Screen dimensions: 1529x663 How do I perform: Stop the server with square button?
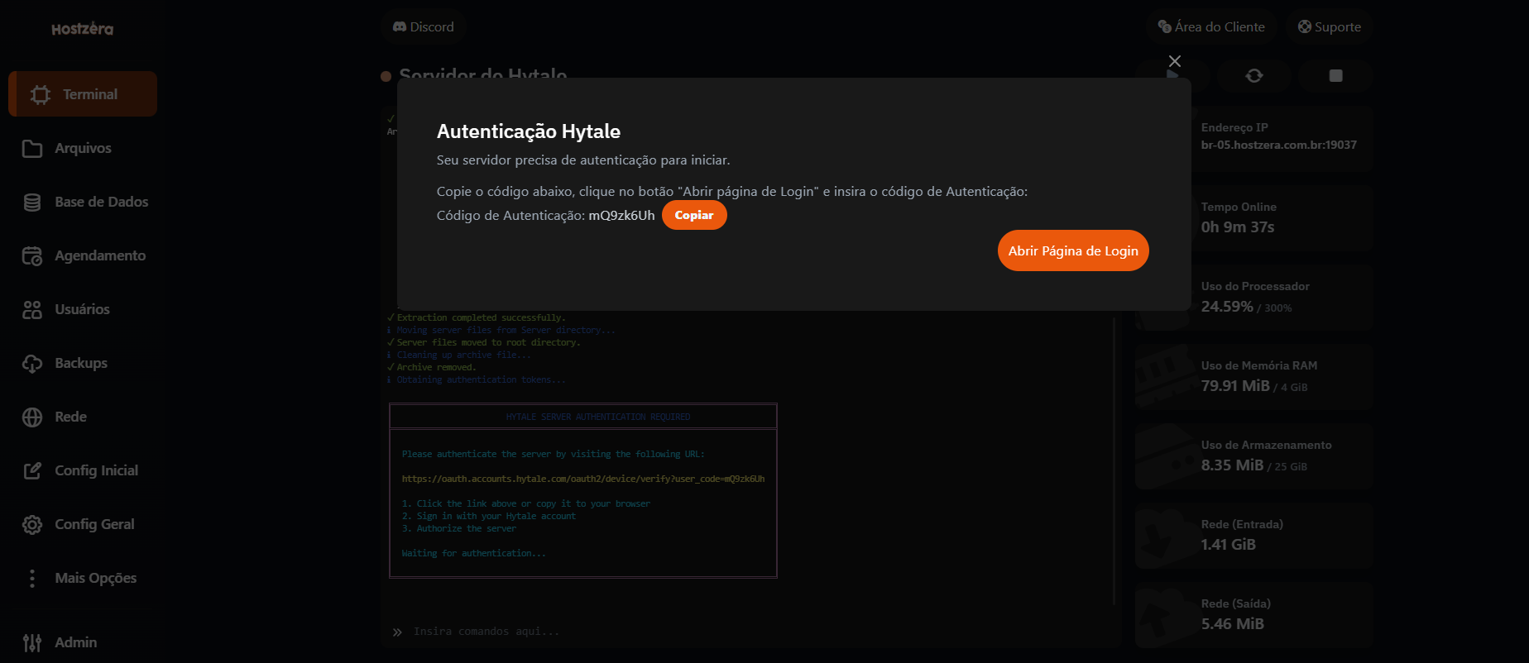[1335, 76]
